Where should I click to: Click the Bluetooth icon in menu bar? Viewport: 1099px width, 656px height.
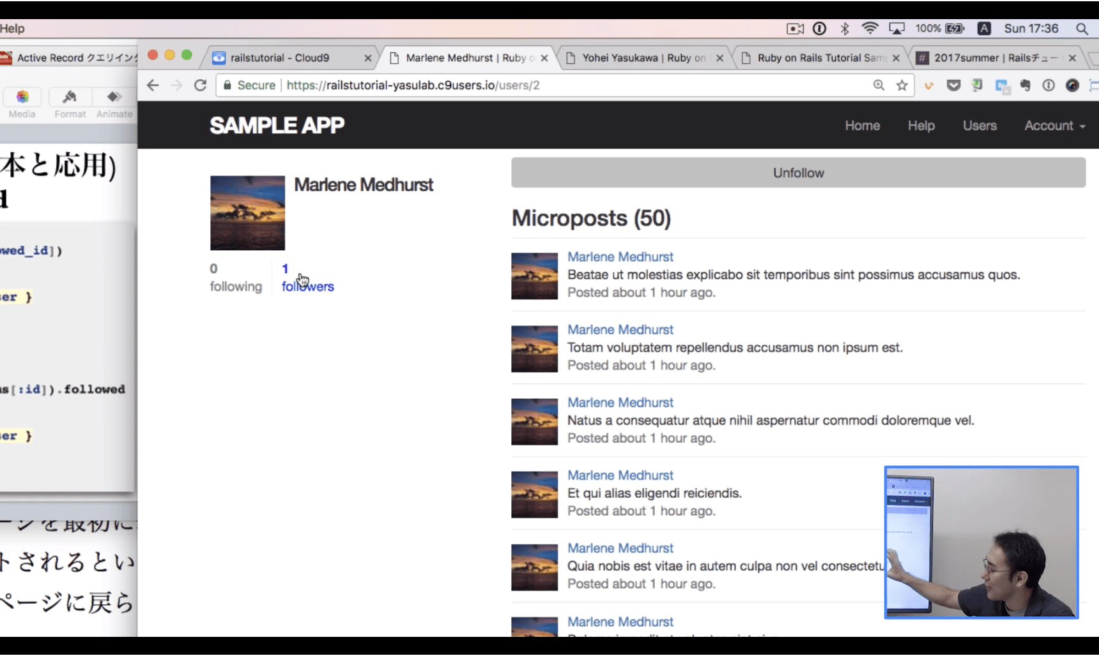click(x=845, y=29)
